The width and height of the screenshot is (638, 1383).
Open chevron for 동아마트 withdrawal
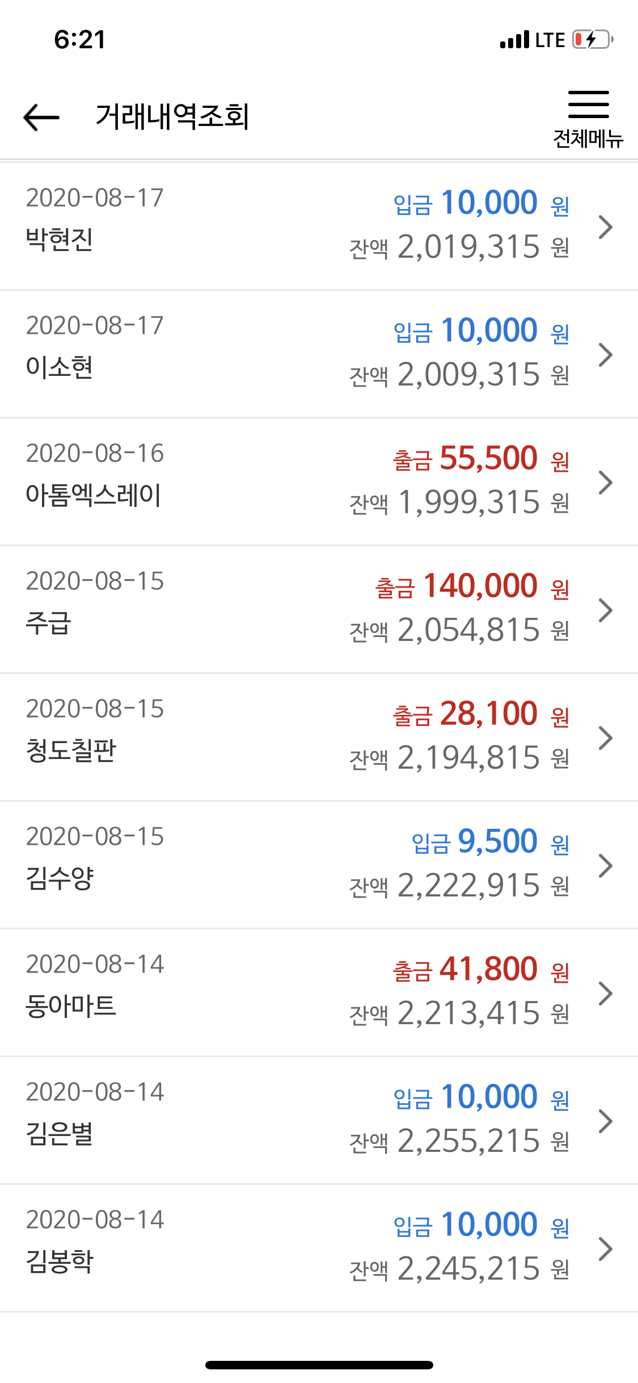[x=606, y=993]
